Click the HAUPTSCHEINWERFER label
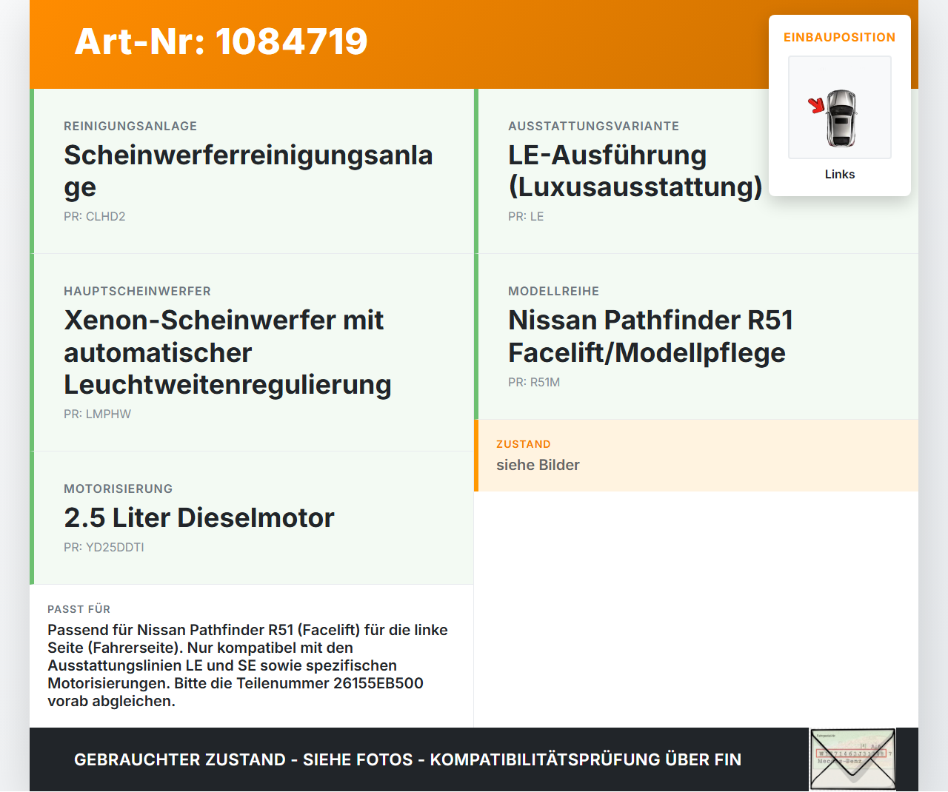948x792 pixels. coord(137,291)
